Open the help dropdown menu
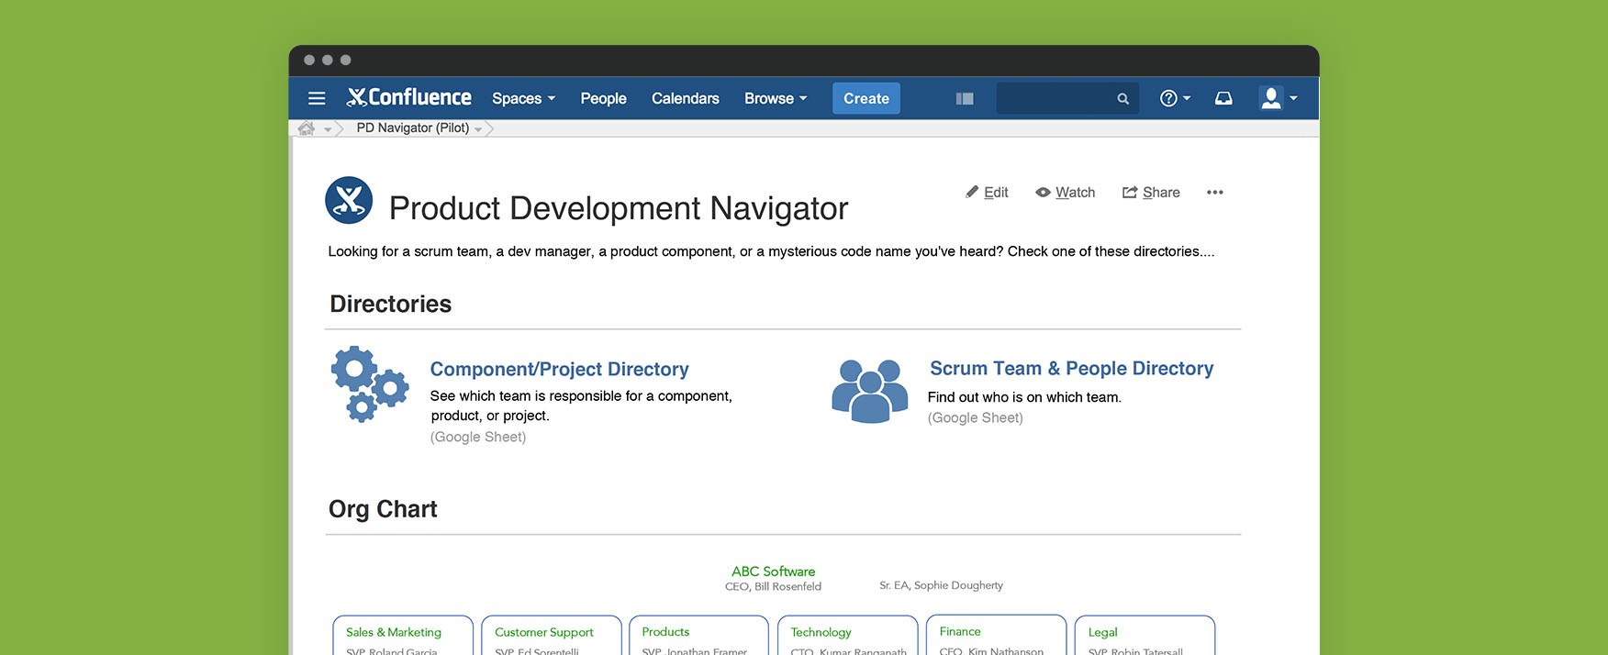This screenshot has width=1608, height=655. [x=1175, y=98]
